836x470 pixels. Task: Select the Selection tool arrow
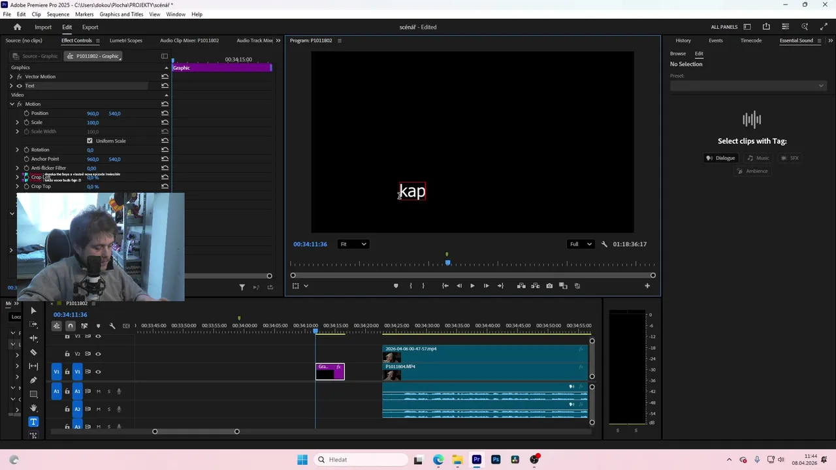click(x=33, y=311)
